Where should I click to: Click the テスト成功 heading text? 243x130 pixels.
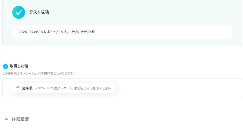(x=39, y=12)
